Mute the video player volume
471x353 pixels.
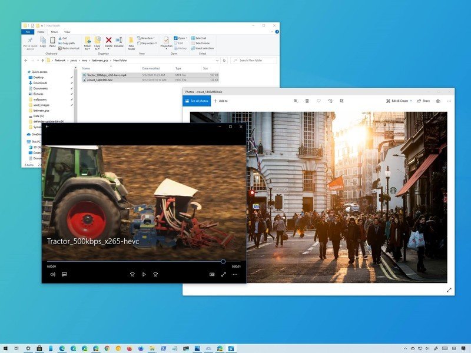click(x=54, y=274)
